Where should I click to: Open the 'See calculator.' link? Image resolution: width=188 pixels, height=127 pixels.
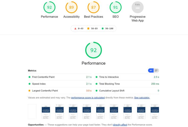tap(142, 98)
